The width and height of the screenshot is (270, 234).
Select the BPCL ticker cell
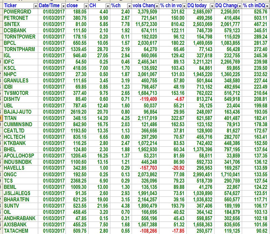[20, 43]
